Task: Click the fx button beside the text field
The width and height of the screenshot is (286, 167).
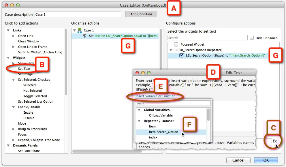Action: point(275,141)
